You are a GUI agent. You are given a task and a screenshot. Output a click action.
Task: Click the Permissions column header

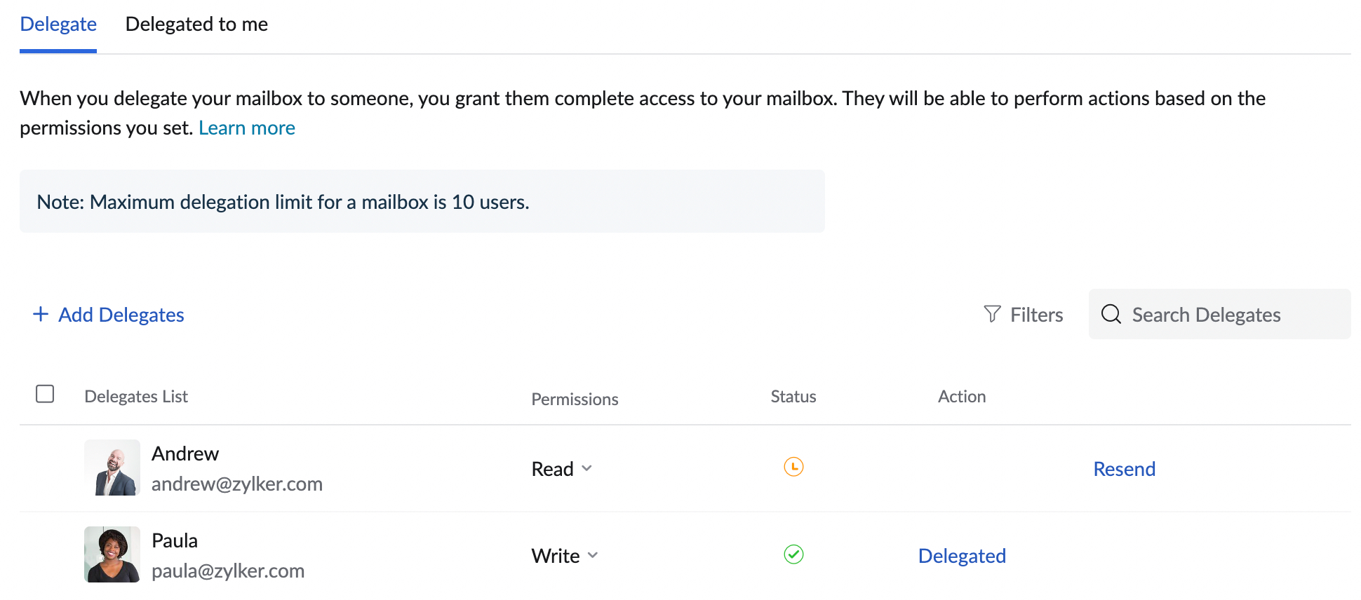tap(575, 400)
